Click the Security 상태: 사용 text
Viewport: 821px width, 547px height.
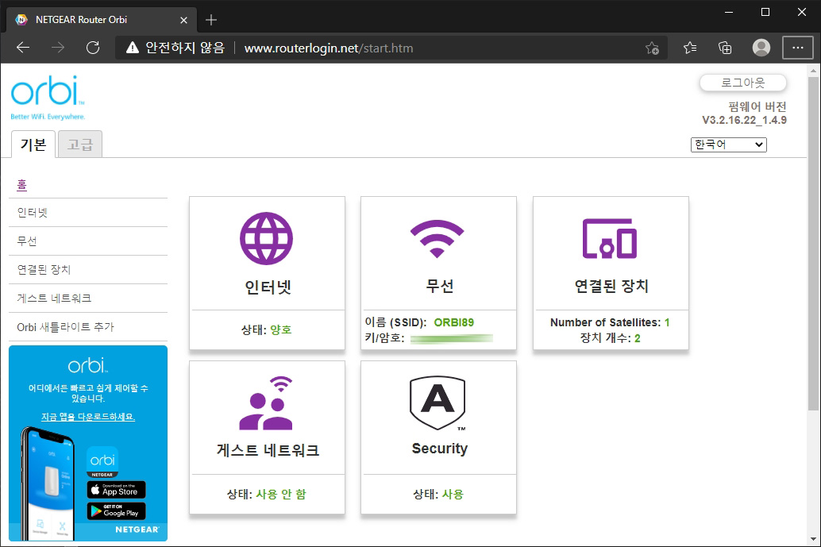pyautogui.click(x=438, y=494)
